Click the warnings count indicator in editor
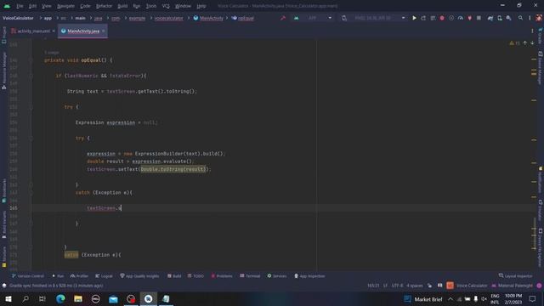The width and height of the screenshot is (544, 306). (x=514, y=43)
